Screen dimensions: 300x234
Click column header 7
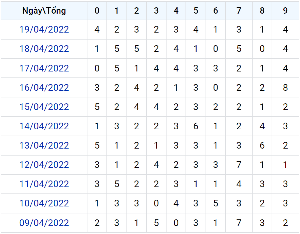(239, 11)
